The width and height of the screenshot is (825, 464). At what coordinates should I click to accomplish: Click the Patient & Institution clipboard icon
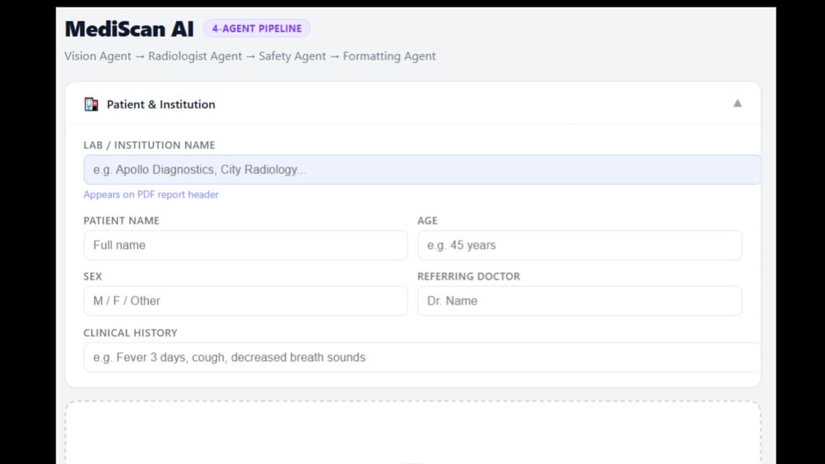point(91,104)
